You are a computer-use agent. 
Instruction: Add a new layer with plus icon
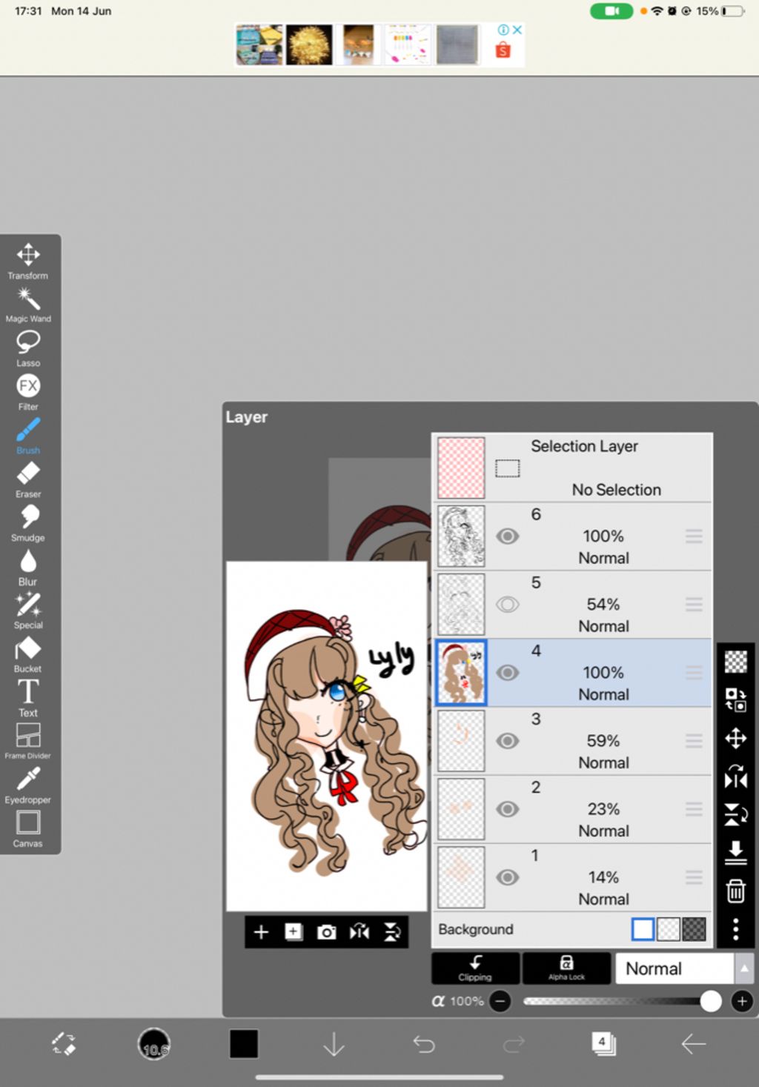pyautogui.click(x=261, y=932)
